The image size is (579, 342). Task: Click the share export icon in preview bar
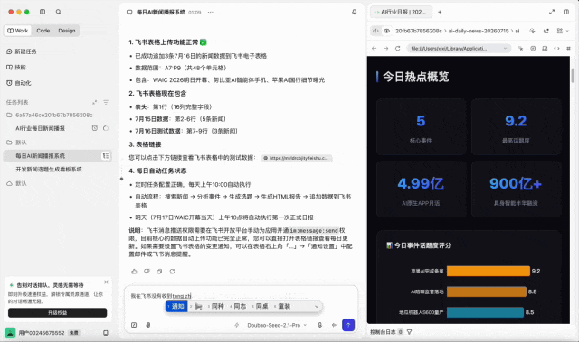(x=546, y=31)
